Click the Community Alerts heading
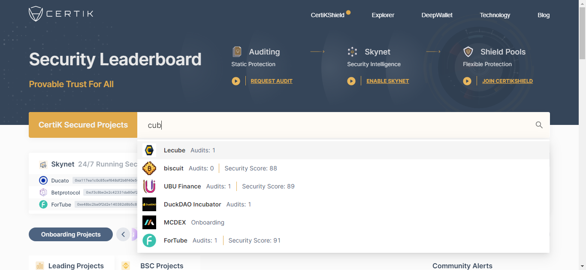 point(462,266)
